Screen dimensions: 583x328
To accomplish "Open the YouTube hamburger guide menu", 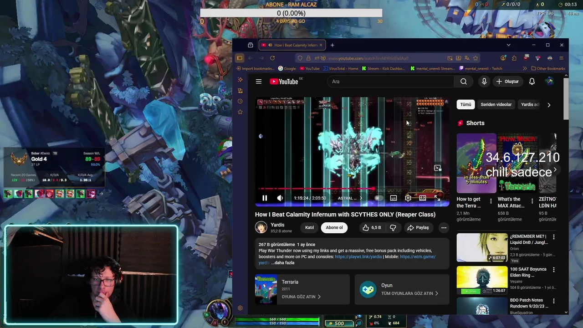I will pos(259,82).
